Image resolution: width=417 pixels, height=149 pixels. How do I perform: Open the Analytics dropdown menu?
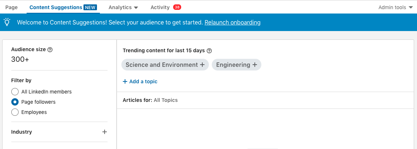[x=124, y=7]
